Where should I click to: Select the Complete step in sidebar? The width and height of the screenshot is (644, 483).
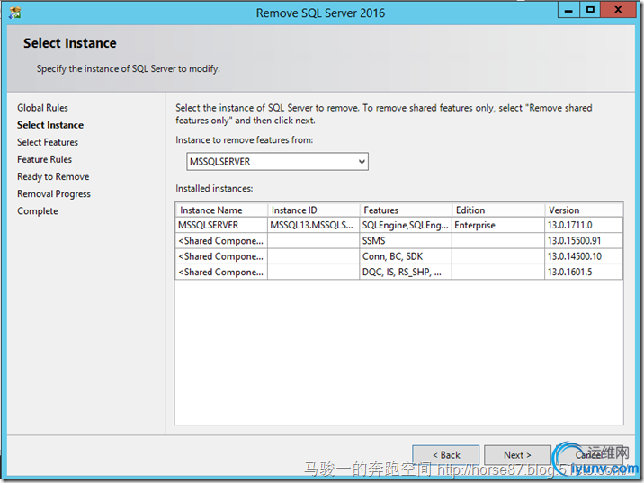pyautogui.click(x=38, y=210)
